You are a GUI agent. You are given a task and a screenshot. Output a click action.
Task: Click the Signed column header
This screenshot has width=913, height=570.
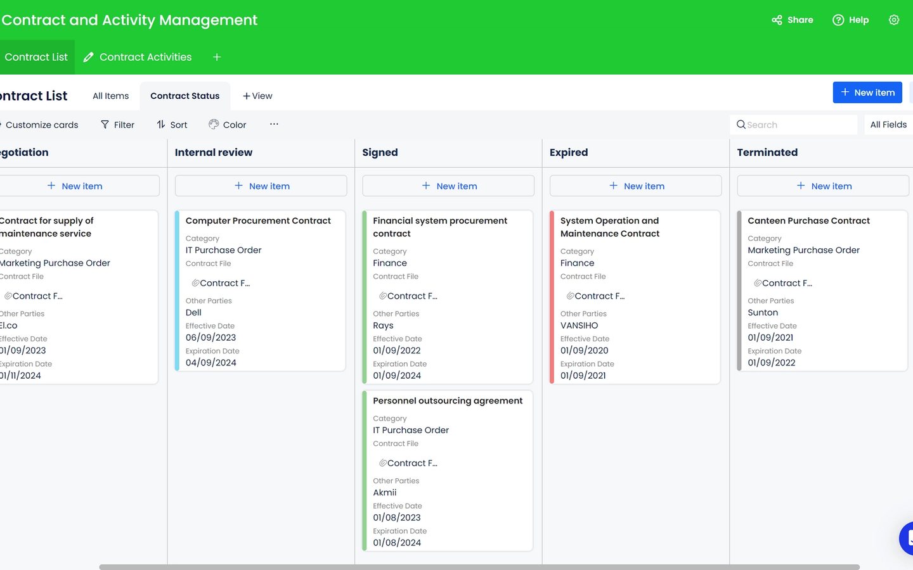click(380, 152)
